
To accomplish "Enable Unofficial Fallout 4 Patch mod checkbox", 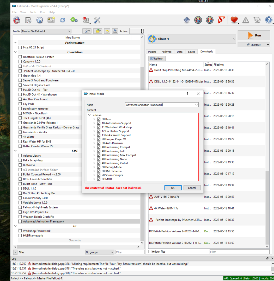I will [20, 57].
